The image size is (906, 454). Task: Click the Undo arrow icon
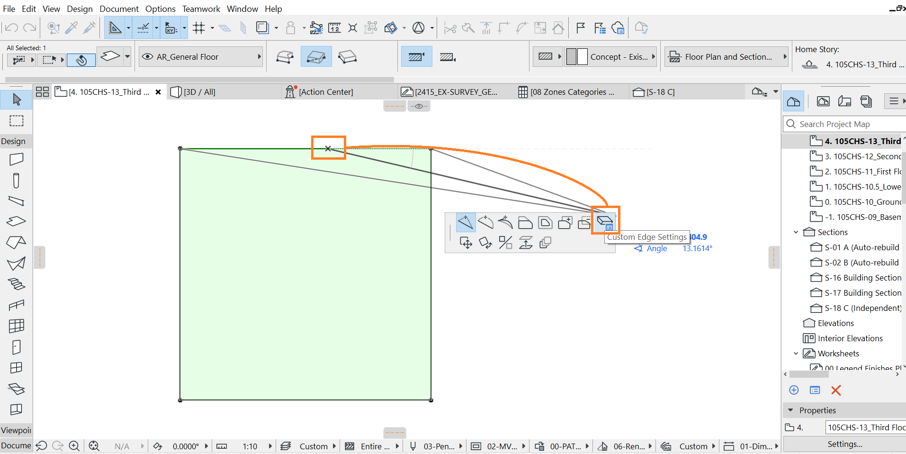click(11, 28)
